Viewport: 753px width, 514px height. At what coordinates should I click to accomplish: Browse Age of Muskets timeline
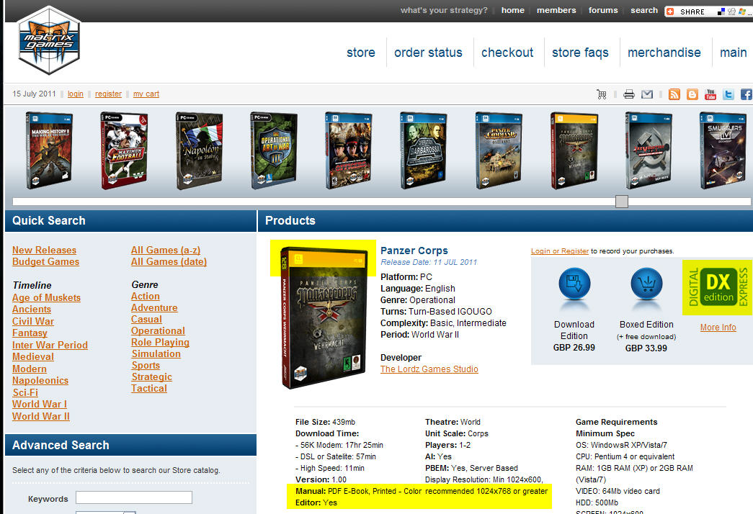pyautogui.click(x=47, y=297)
